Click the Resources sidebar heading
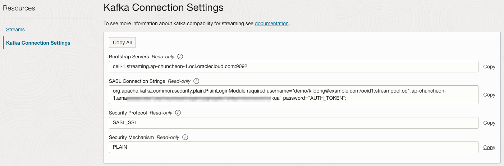 19,8
